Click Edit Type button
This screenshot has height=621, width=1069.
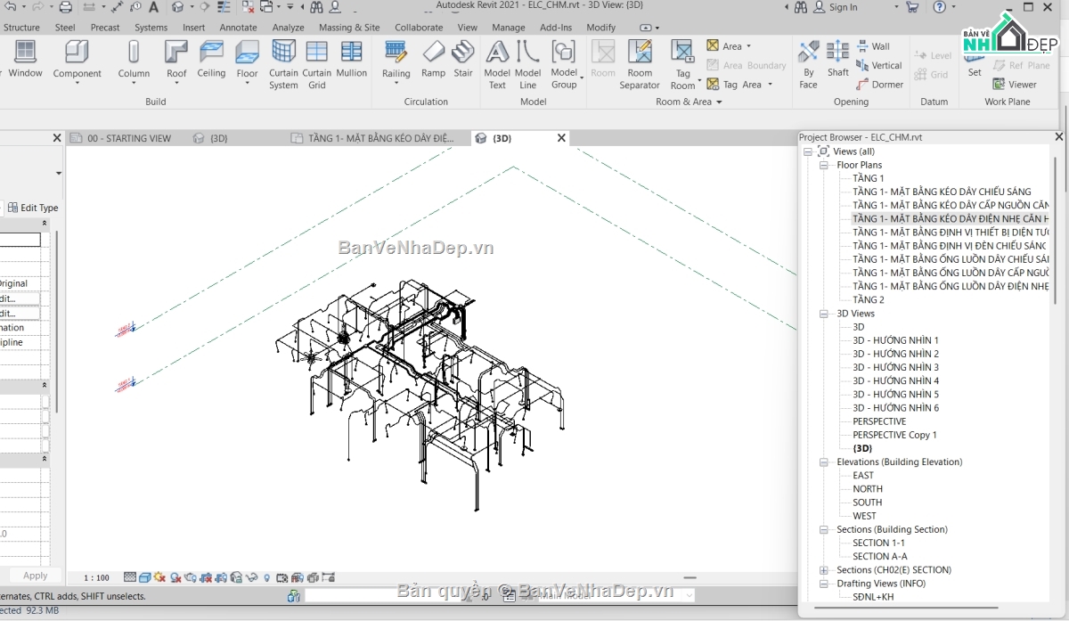click(x=33, y=208)
